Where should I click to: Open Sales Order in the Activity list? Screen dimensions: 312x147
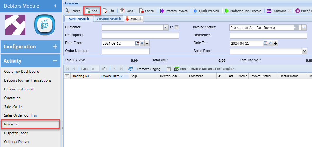pos(13,107)
